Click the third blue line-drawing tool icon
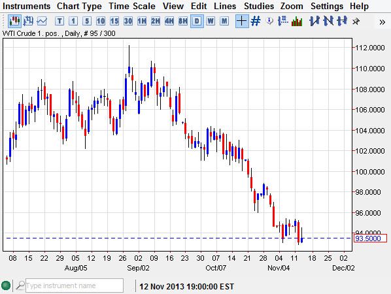391x294 pixels. [342, 21]
